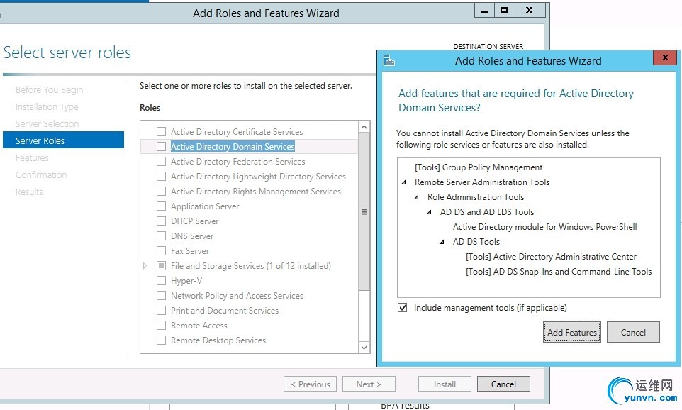Select Group Policy Management in the features tree

[x=479, y=167]
